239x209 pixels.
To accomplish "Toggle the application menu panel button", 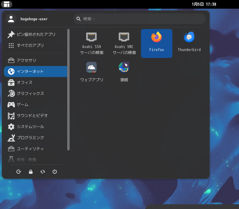I will point(7,4).
